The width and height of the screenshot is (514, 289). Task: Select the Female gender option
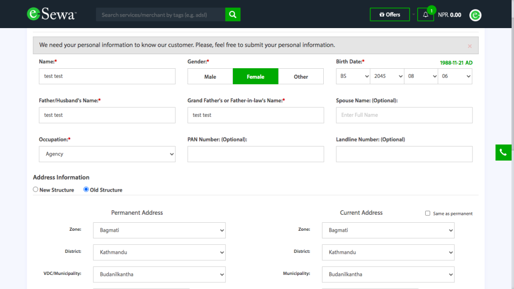pos(255,76)
